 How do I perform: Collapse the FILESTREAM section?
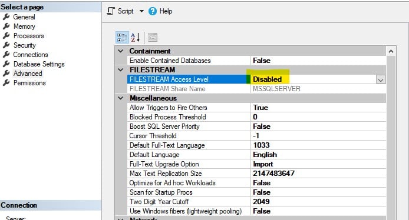coord(120,70)
